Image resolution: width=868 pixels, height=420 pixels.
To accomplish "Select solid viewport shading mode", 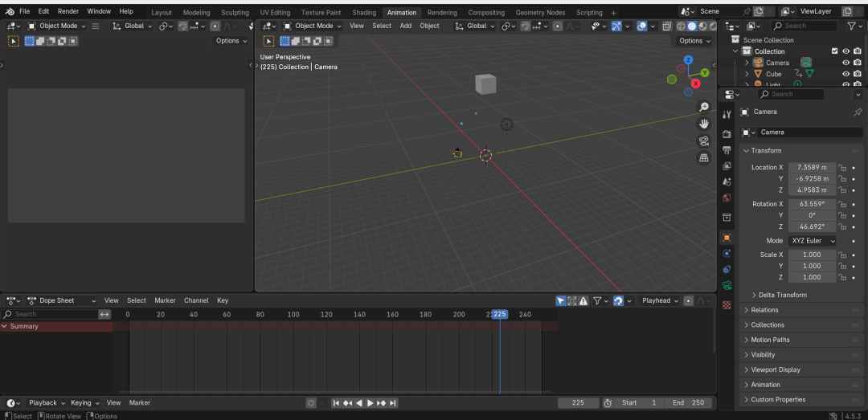I will click(x=692, y=26).
